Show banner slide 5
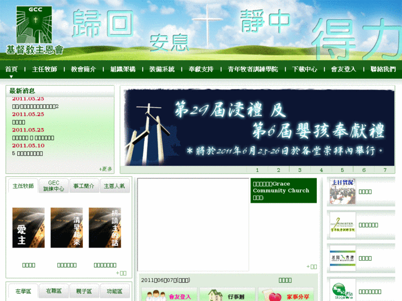 [342, 170]
